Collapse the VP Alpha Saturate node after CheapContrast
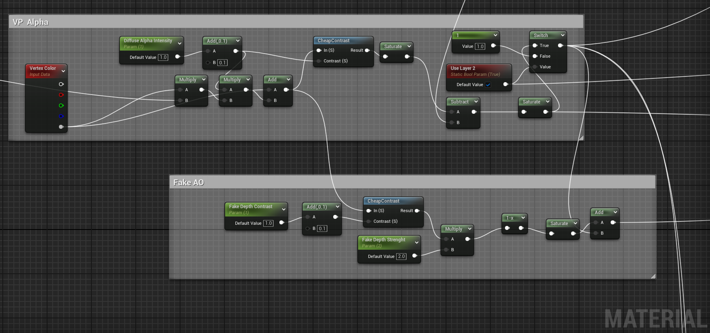The image size is (710, 333). [x=409, y=46]
